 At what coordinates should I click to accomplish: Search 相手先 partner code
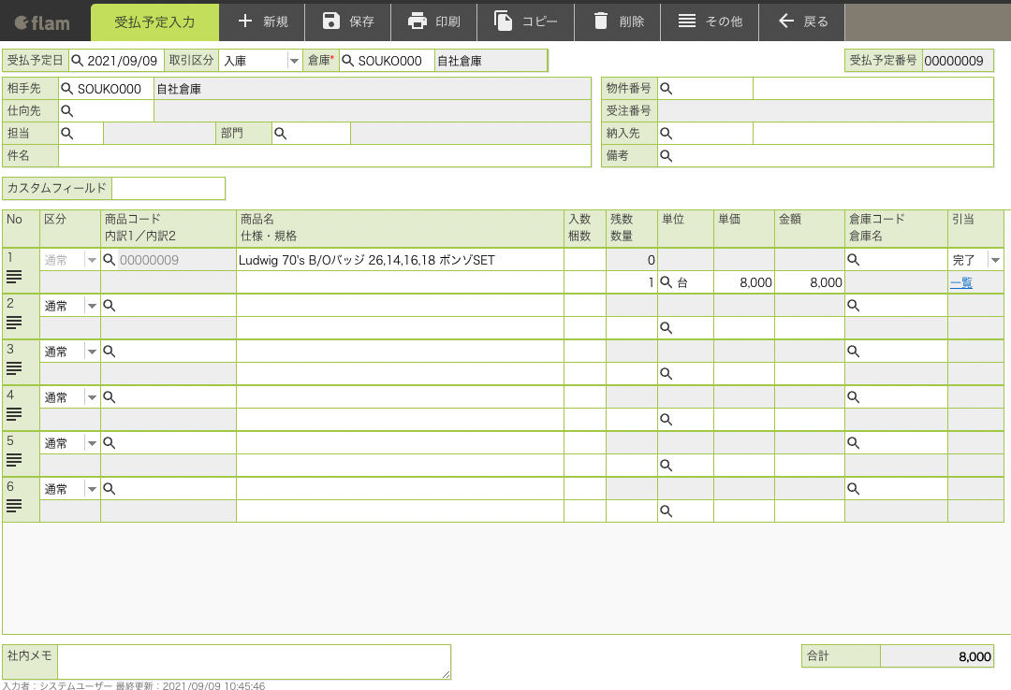tap(66, 88)
